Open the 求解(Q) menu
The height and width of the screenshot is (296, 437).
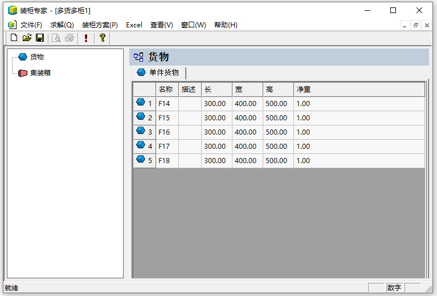(x=62, y=25)
